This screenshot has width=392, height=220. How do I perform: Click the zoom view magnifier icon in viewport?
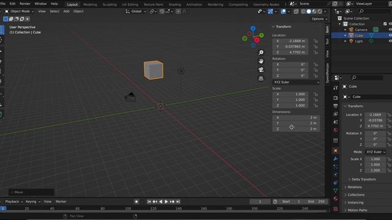[261, 53]
